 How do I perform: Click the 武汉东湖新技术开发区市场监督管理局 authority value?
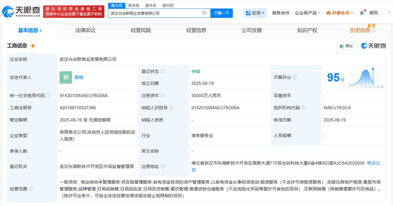[x=97, y=166]
